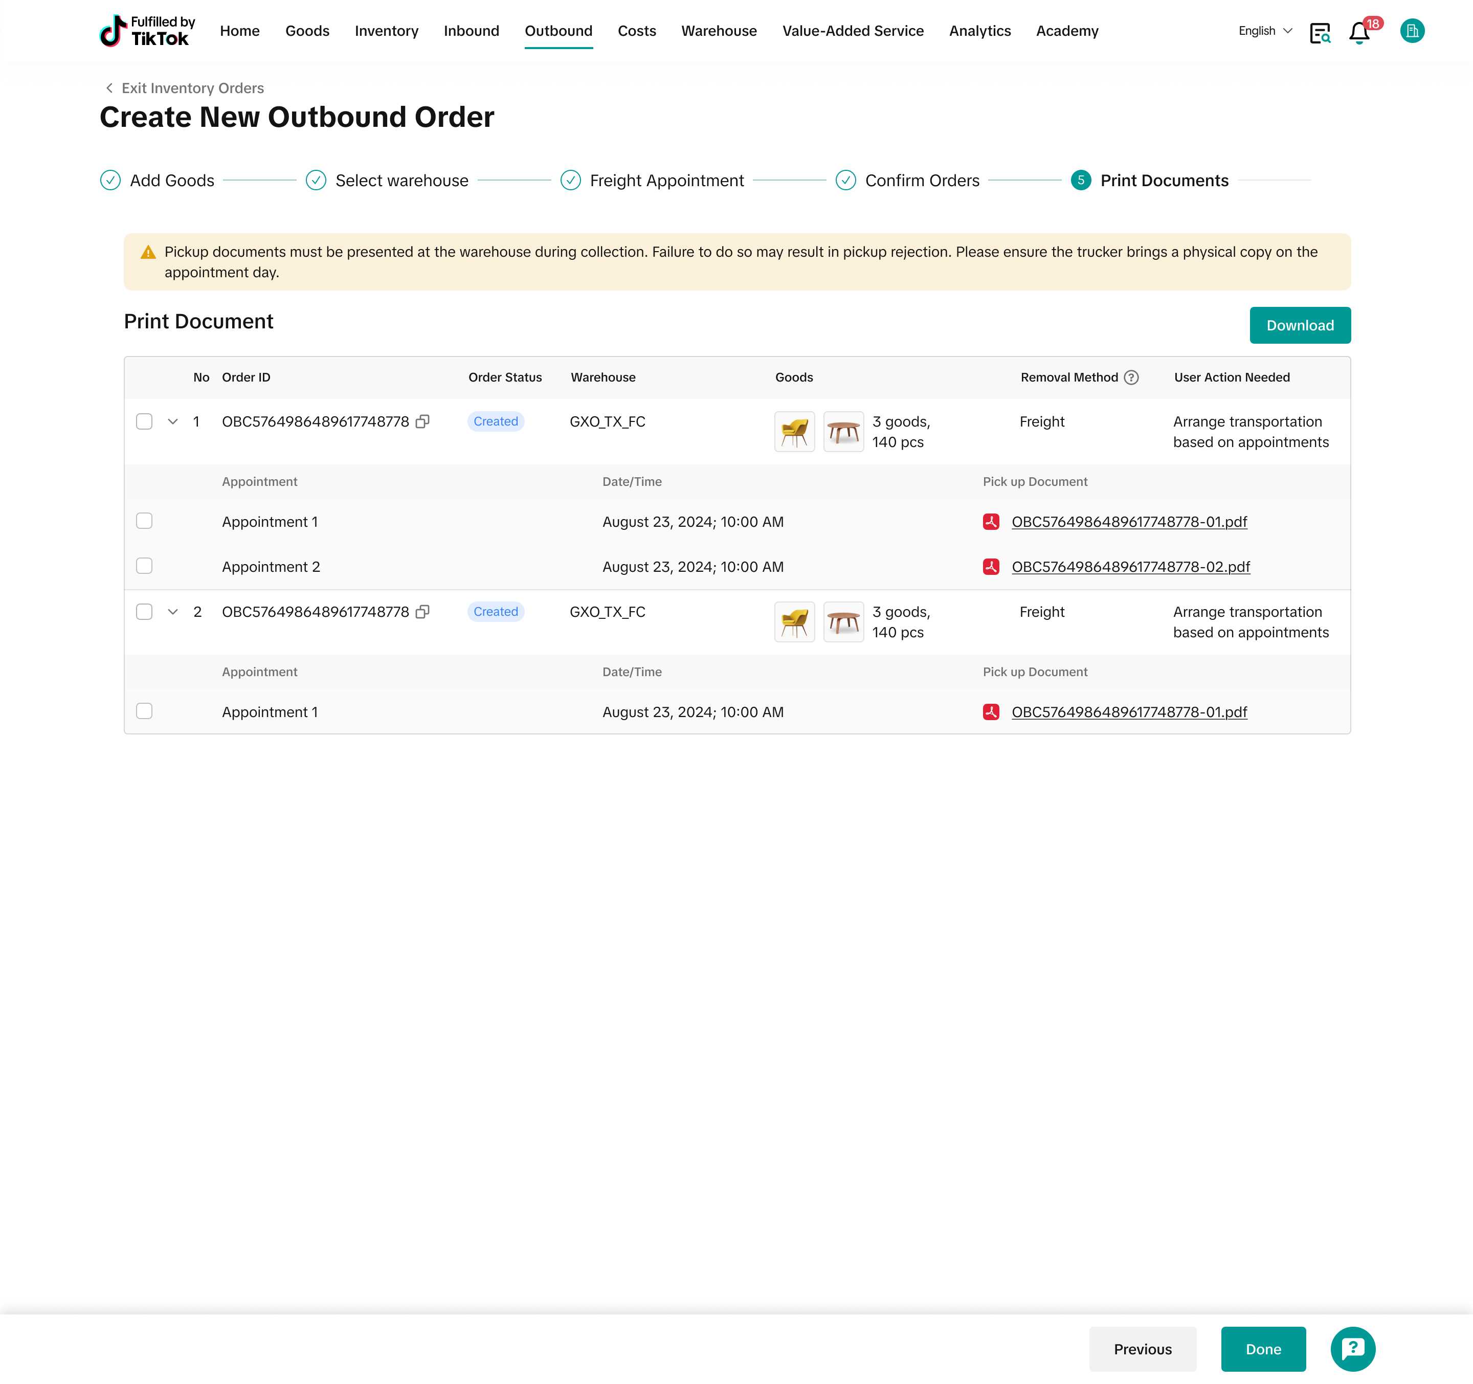Open the English language dropdown
The height and width of the screenshot is (1384, 1473).
1265,31
